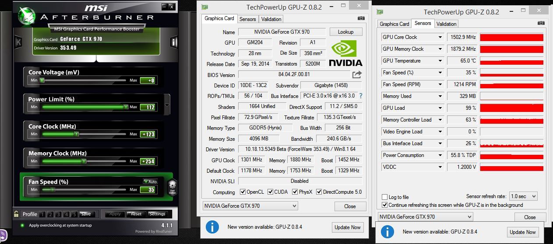Open GPU selector dropdown in Graphics Card window
The image size is (553, 244).
tap(250, 206)
